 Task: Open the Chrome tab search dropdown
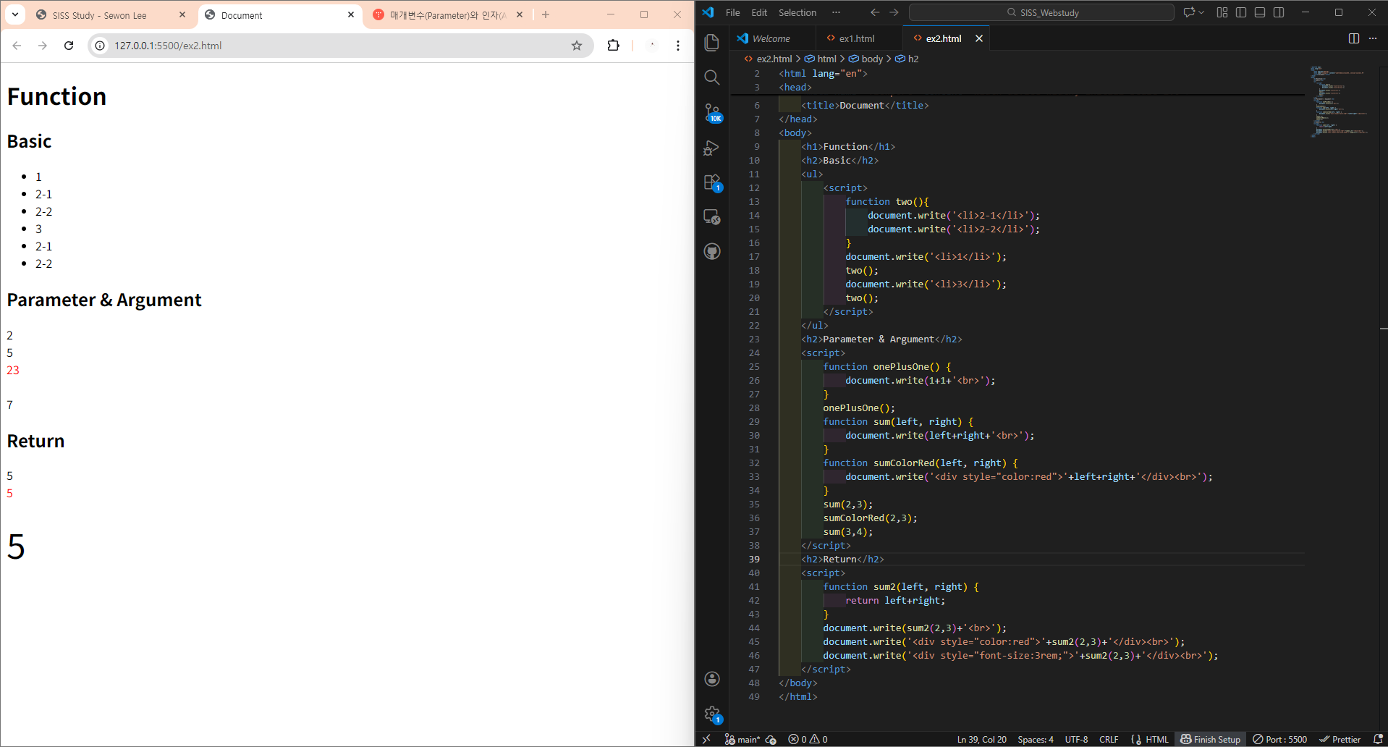pyautogui.click(x=15, y=14)
